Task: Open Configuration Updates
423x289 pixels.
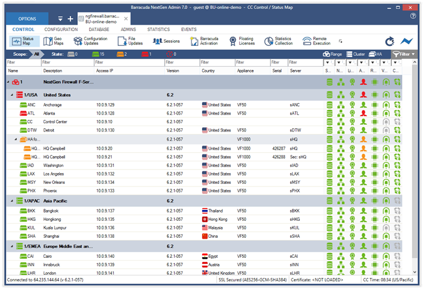Action: (x=90, y=41)
